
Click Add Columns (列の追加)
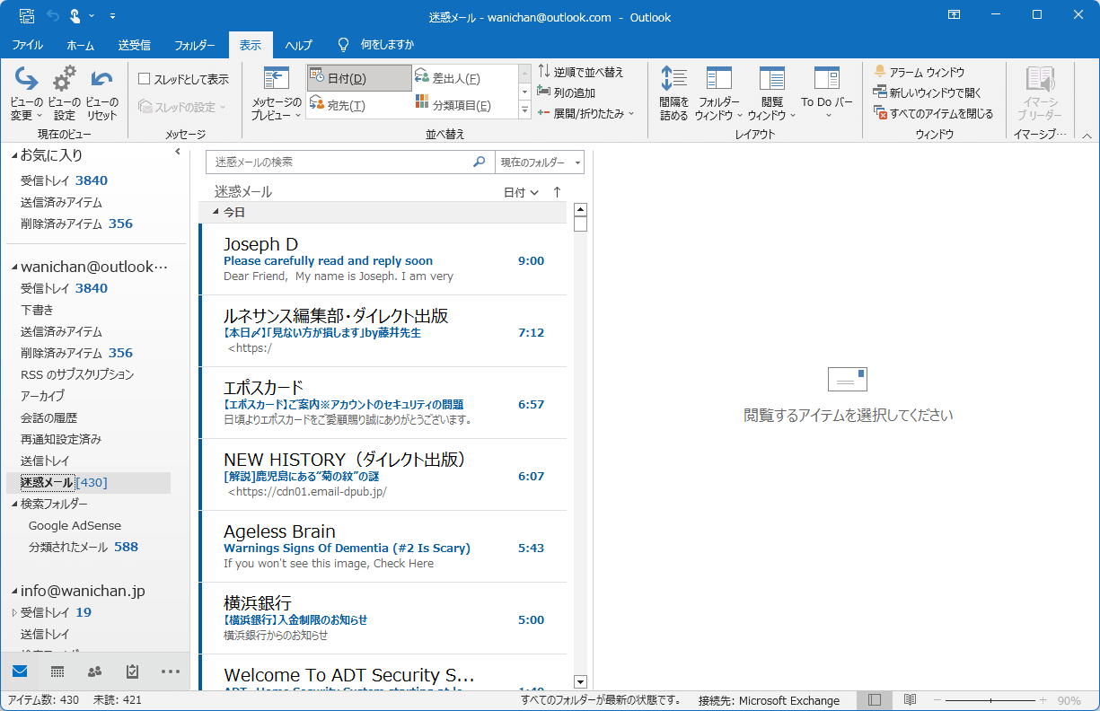(x=567, y=92)
